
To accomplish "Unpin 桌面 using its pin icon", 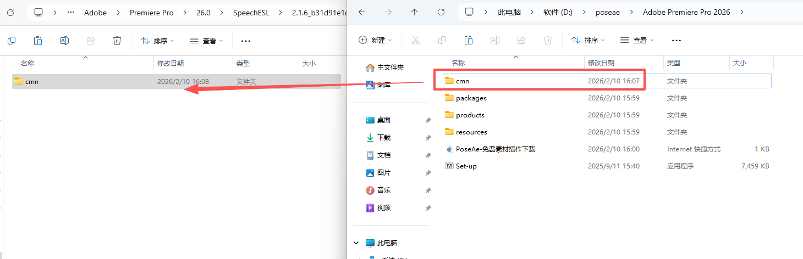I will tap(428, 120).
